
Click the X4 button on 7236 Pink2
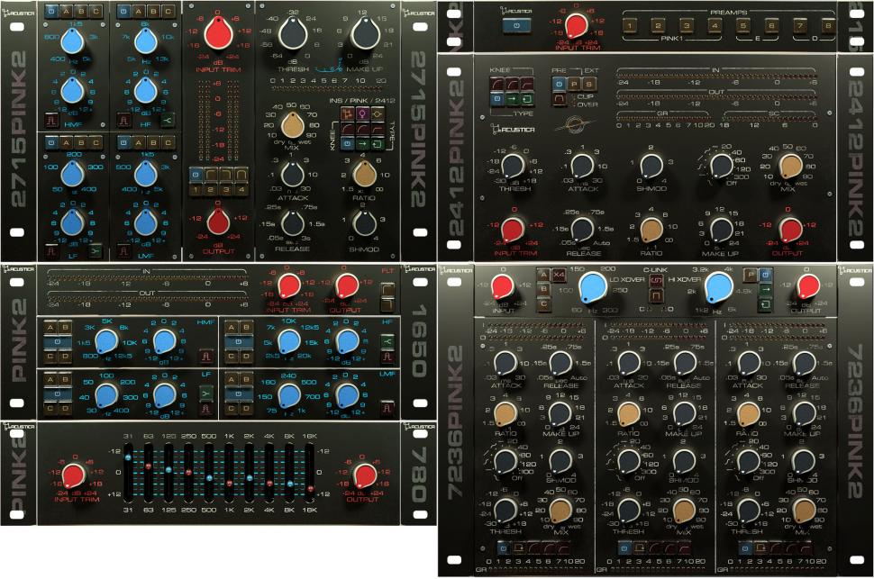(559, 275)
